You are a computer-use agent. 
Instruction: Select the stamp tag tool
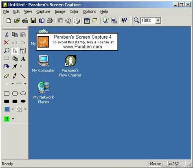point(7,66)
